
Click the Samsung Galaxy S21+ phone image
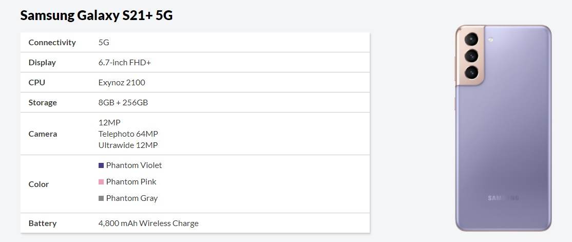coord(503,128)
